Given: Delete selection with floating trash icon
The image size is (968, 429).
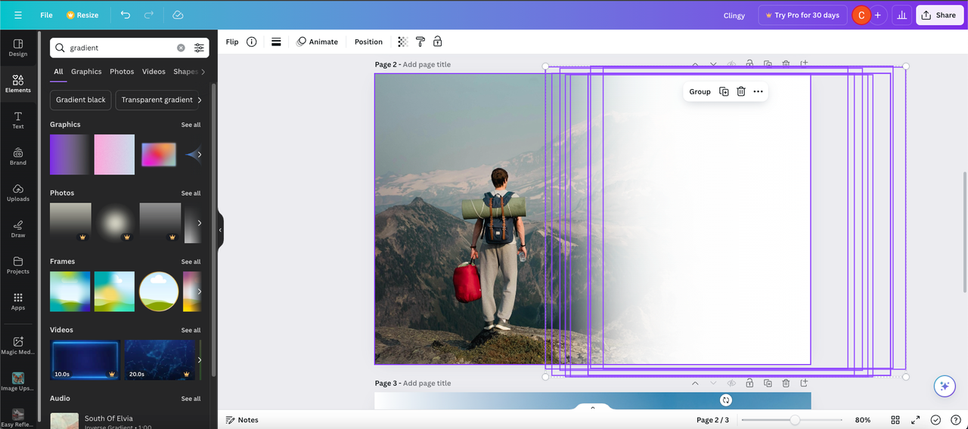Looking at the screenshot, I should [741, 91].
